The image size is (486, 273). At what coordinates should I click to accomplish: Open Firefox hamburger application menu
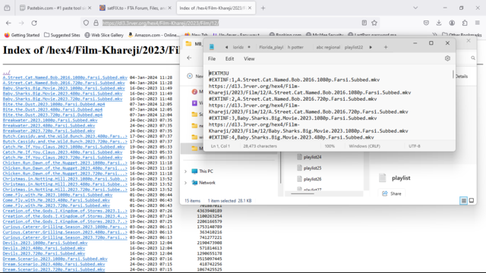pos(478,23)
